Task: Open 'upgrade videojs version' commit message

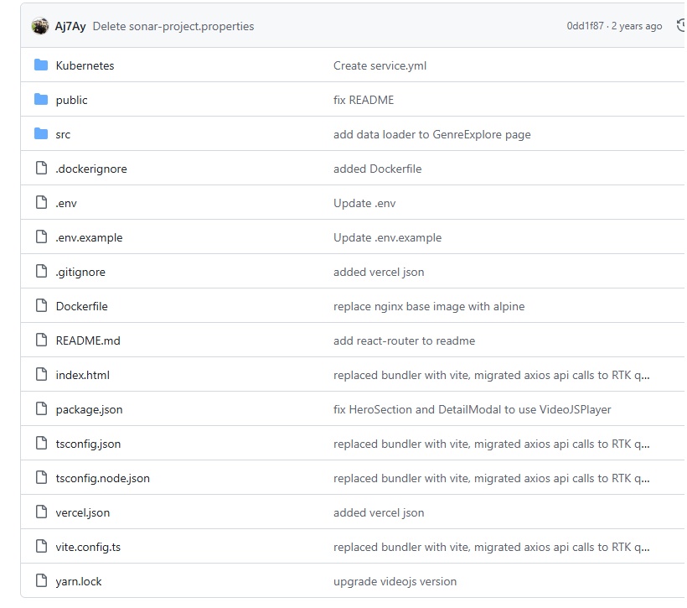Action: click(x=395, y=581)
